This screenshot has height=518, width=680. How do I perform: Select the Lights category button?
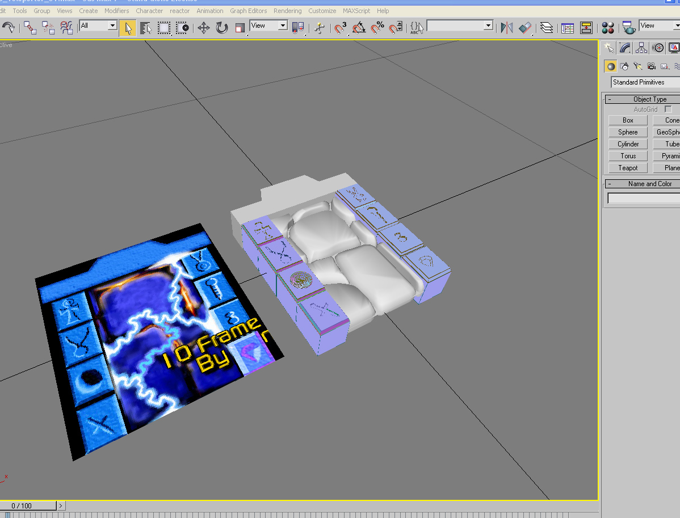[x=637, y=66]
